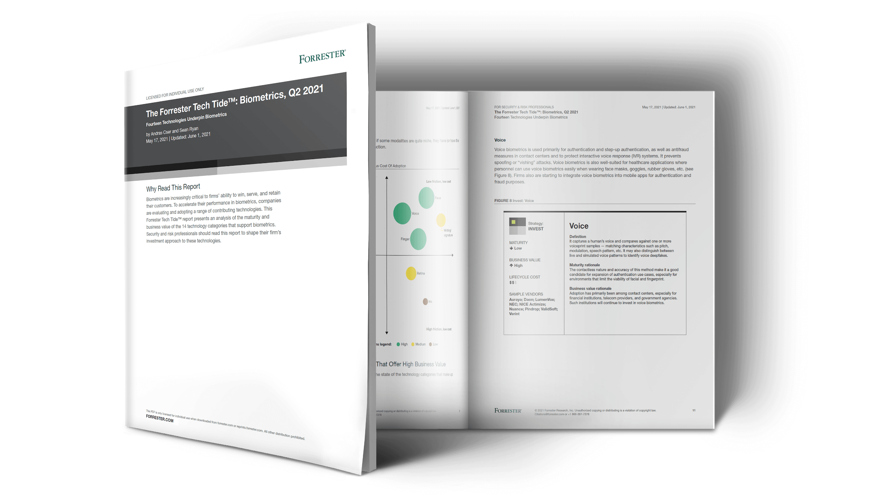
Task: Click the vendor list starting 'Auraya; Daon; LumenVox'
Action: (533, 307)
